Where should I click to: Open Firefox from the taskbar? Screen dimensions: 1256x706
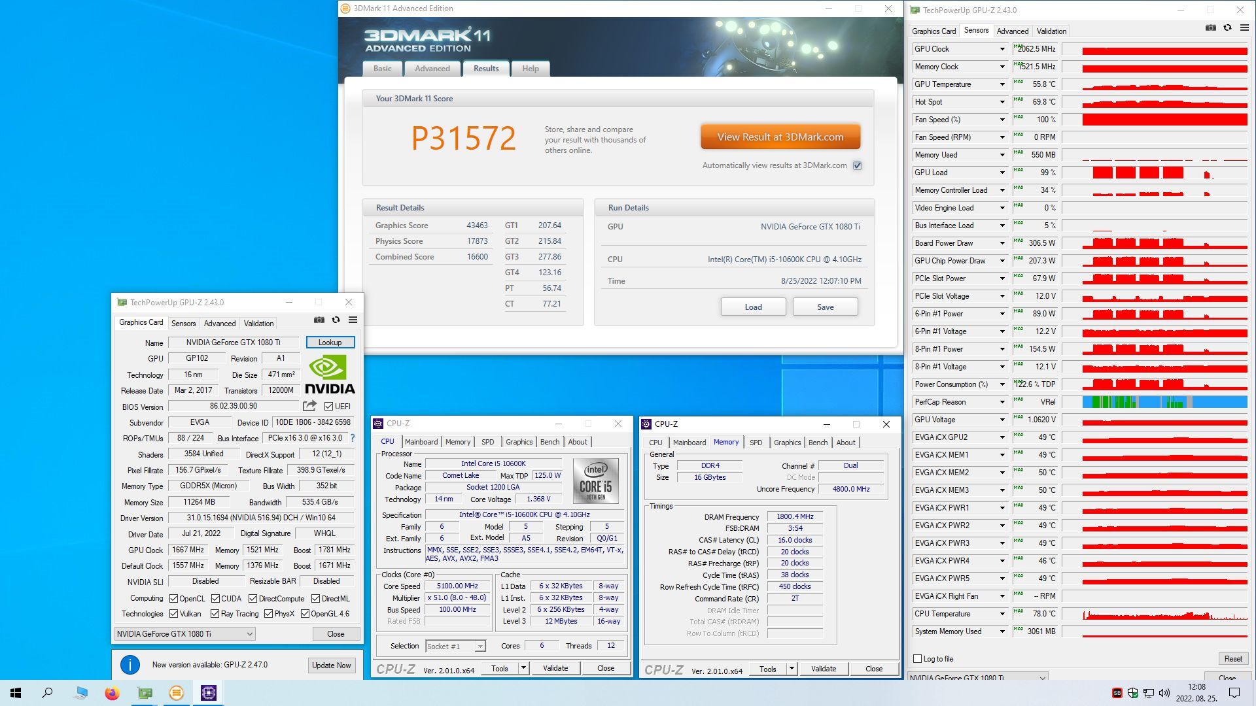point(112,693)
